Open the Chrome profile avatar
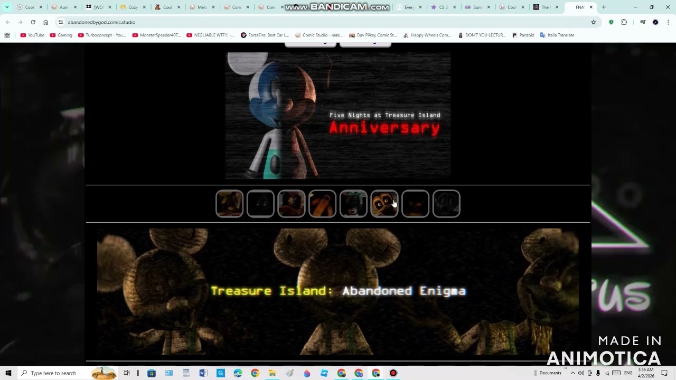 pos(655,22)
